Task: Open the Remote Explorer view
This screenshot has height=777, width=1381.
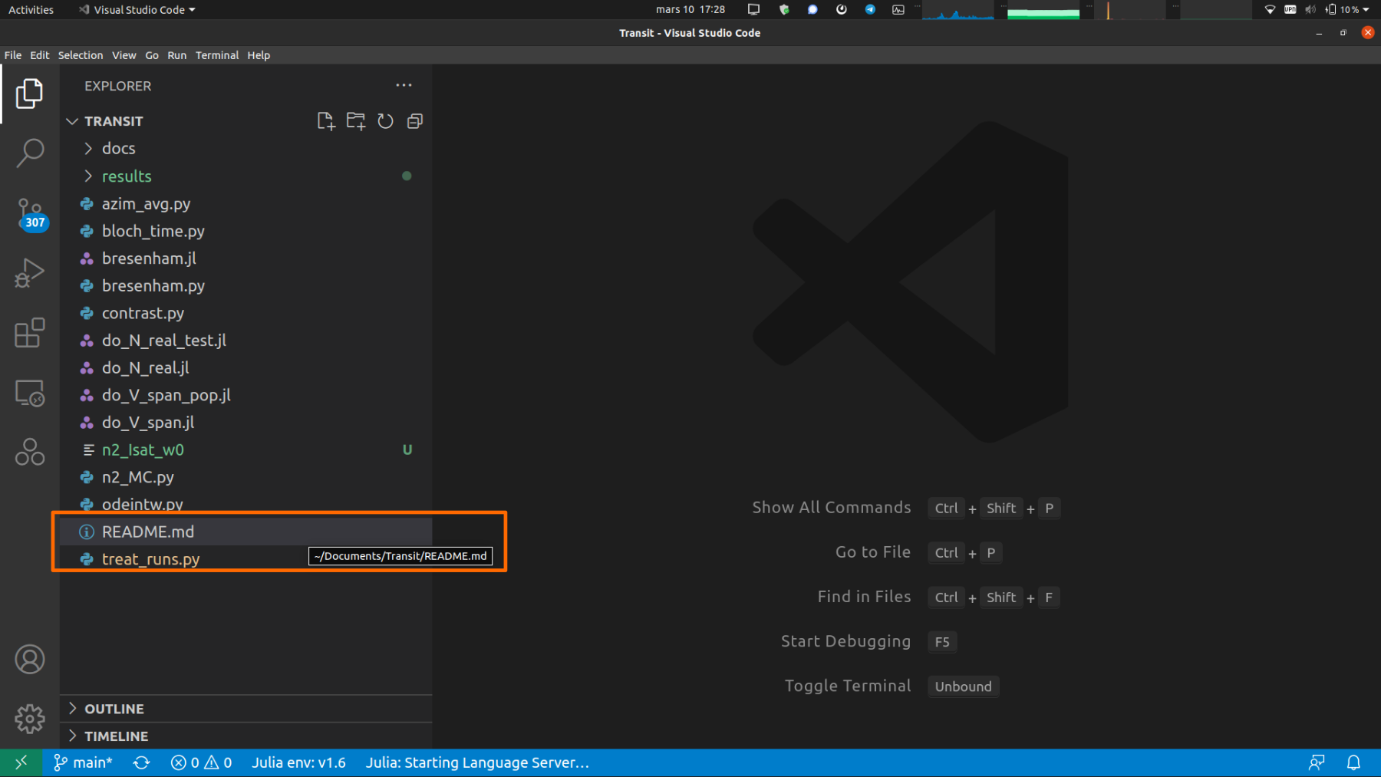Action: (30, 393)
